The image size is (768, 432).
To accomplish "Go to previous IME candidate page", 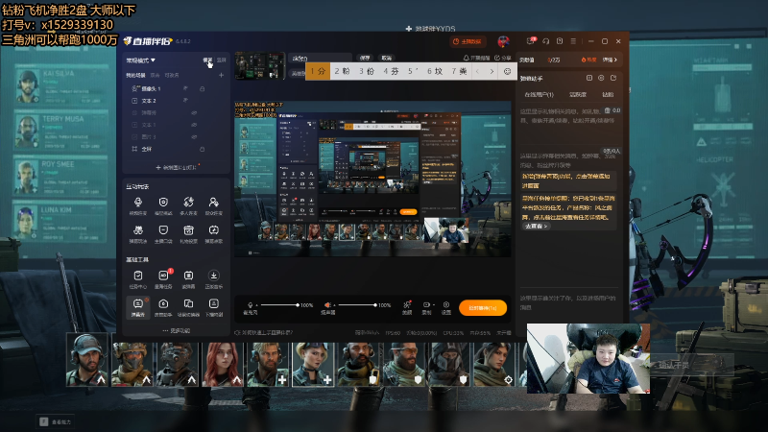I will pos(477,71).
